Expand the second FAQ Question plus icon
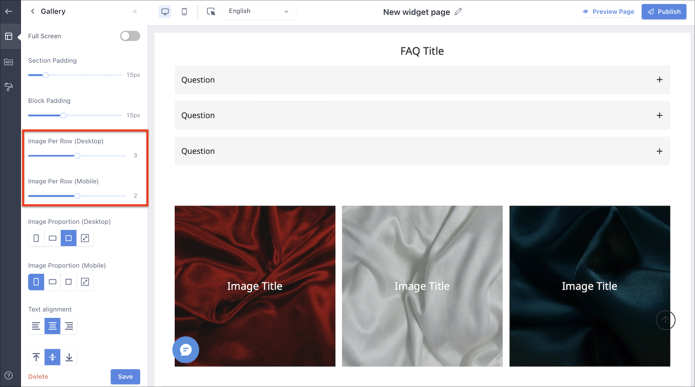The width and height of the screenshot is (695, 387). tap(659, 115)
